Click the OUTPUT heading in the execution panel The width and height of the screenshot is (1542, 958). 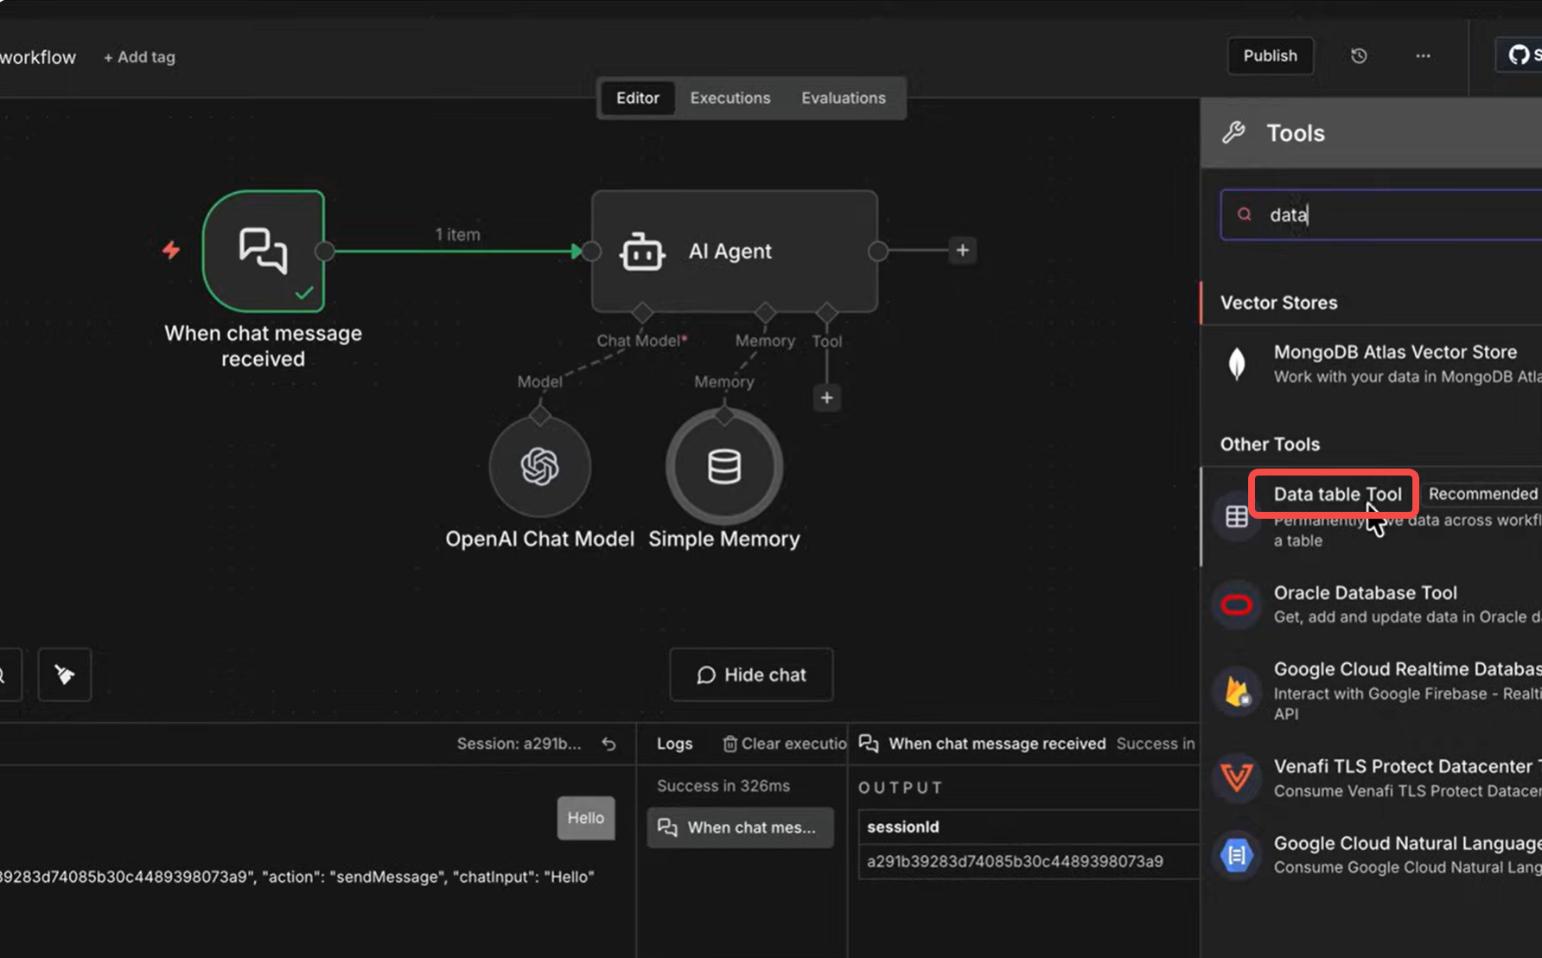click(x=900, y=788)
